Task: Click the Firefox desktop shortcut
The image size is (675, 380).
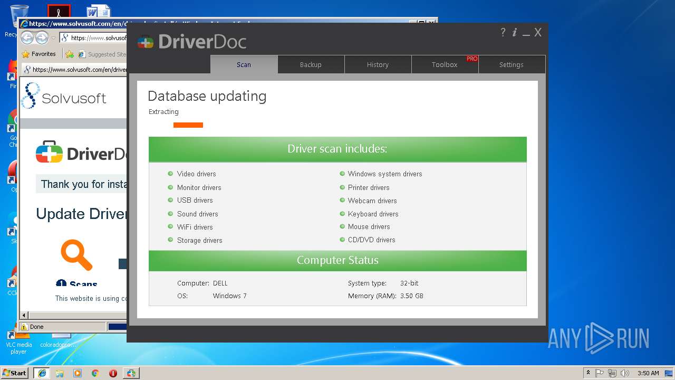Action: pyautogui.click(x=12, y=74)
